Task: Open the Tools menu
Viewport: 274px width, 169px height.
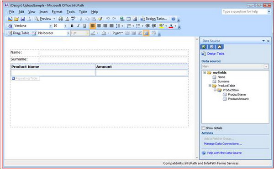Action: [71, 12]
